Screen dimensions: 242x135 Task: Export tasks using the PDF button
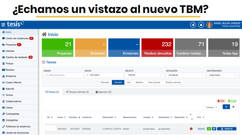pyautogui.click(x=221, y=101)
